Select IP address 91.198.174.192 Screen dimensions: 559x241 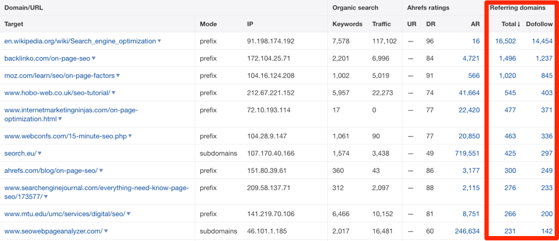[271, 41]
